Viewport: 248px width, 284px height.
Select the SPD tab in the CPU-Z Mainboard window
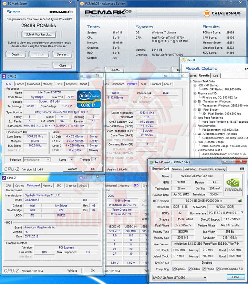[x=59, y=186]
